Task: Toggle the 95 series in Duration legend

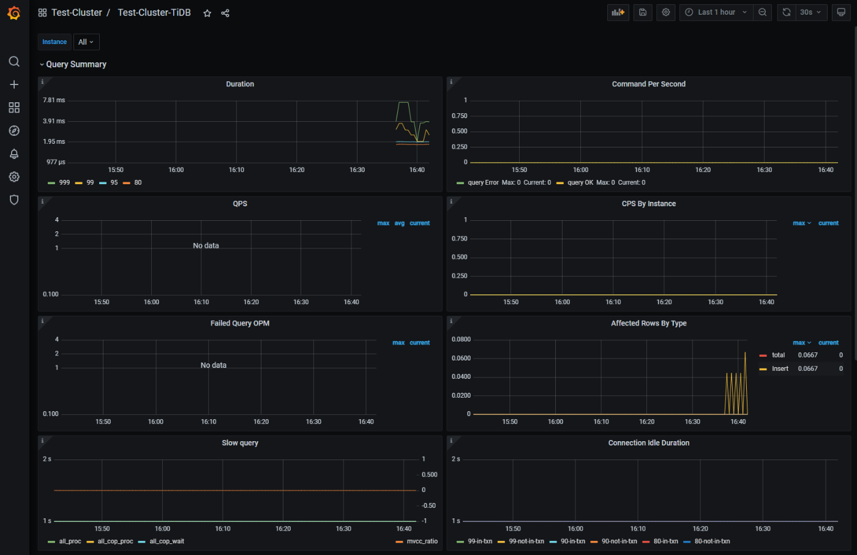Action: (114, 183)
